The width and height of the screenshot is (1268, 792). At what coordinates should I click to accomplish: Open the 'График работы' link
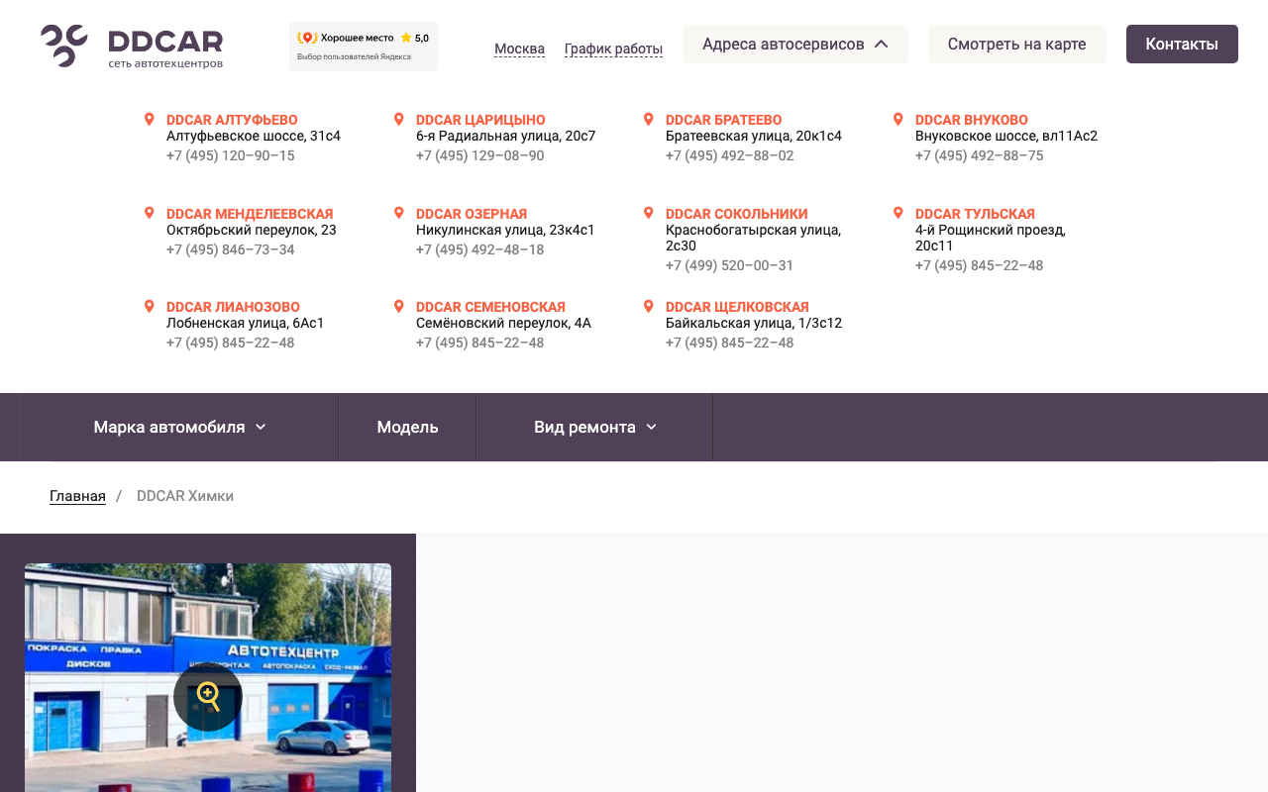[613, 49]
